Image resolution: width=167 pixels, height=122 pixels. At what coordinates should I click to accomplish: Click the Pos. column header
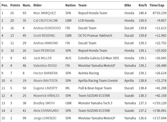coord(5,5)
